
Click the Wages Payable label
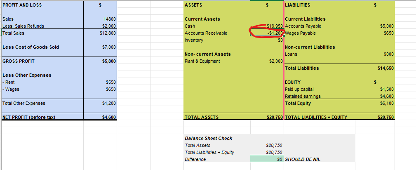(x=300, y=33)
